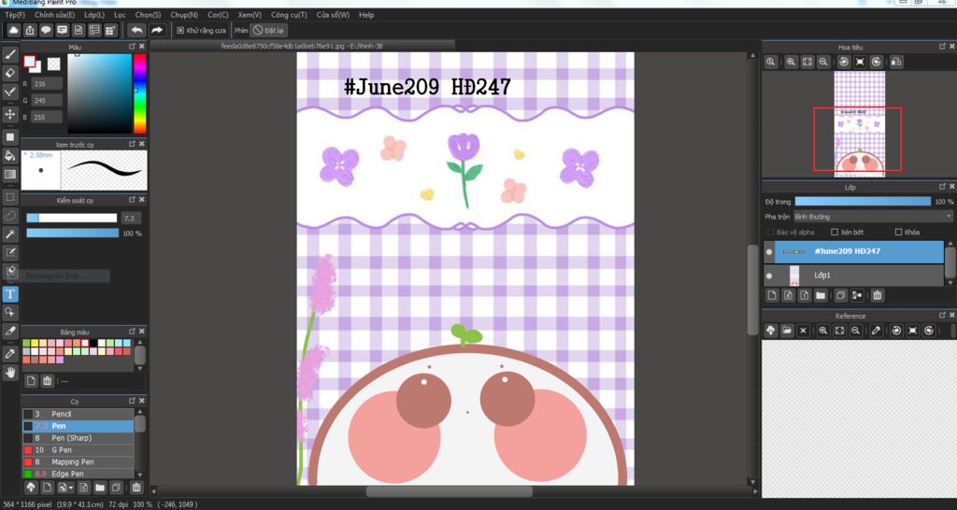Open the Cửa sổ(W) window menu
This screenshot has width=957, height=510.
tap(333, 15)
